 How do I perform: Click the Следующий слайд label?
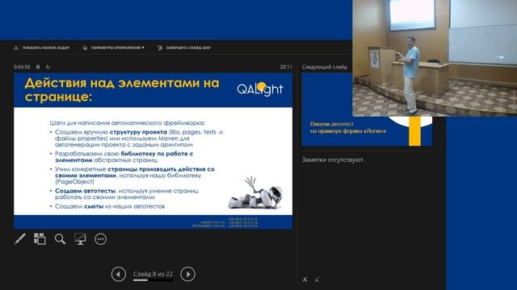coord(325,67)
